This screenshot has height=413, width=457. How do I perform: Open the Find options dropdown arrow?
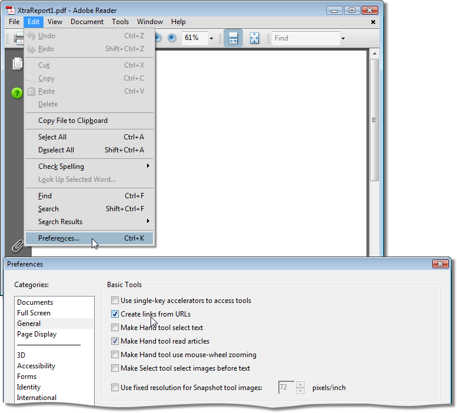[343, 38]
